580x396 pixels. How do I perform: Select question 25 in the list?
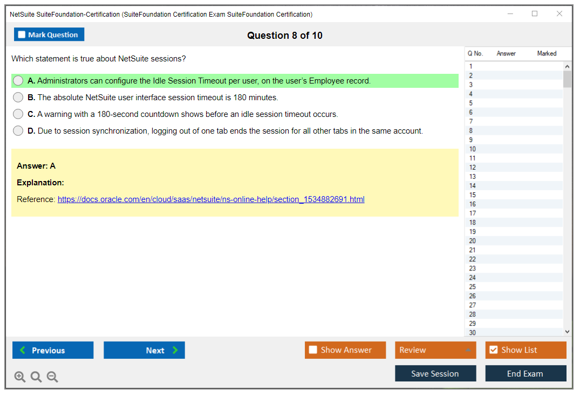pyautogui.click(x=514, y=287)
